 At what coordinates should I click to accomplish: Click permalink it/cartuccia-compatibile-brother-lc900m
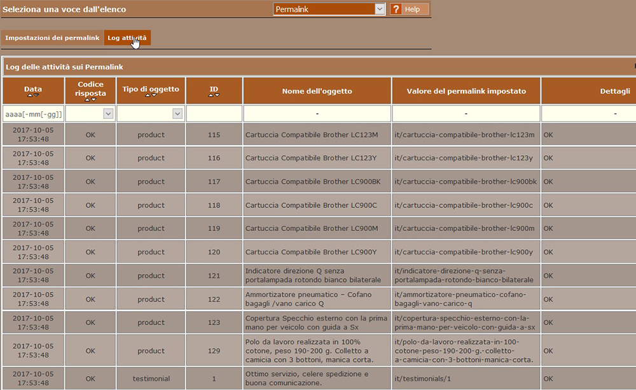tap(464, 228)
